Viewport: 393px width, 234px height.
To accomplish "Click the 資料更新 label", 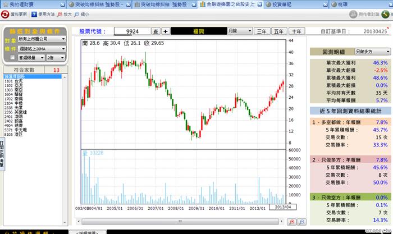I will tap(19, 14).
